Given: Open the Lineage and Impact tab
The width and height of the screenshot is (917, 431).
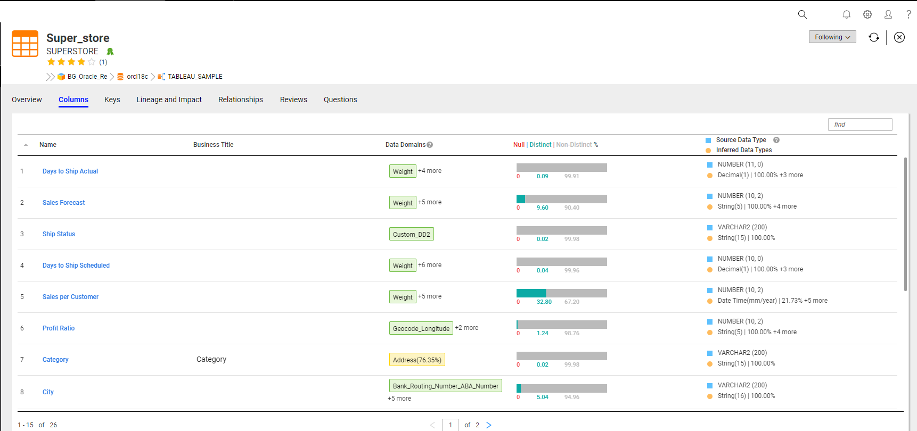Looking at the screenshot, I should 169,100.
